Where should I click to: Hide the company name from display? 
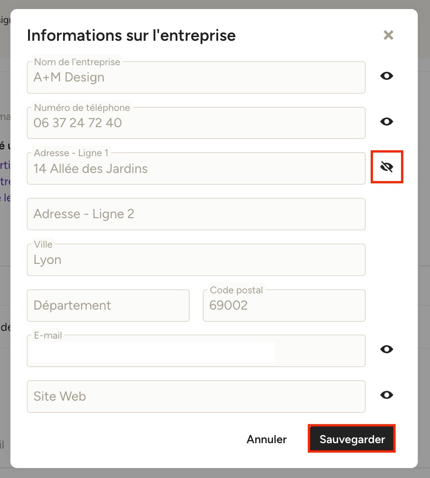click(x=387, y=76)
